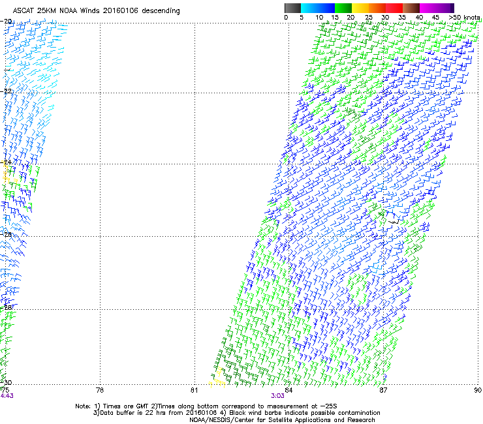483x424 pixels.
Task: Click the green 15-20 knots legend swatch
Action: point(343,8)
